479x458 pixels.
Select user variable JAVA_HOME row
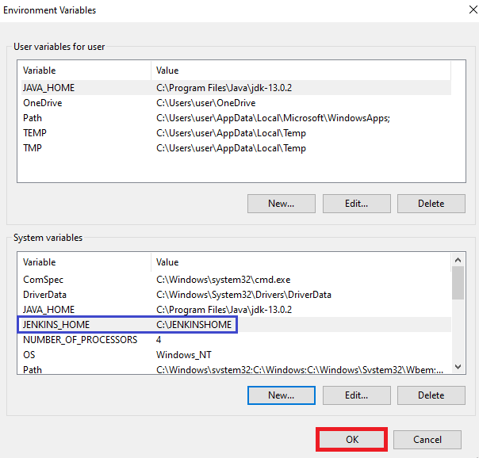236,88
